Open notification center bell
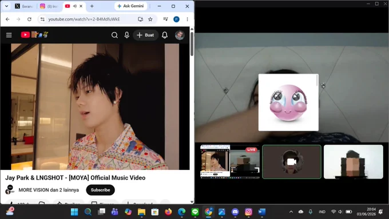This screenshot has height=219, width=389. (381, 212)
